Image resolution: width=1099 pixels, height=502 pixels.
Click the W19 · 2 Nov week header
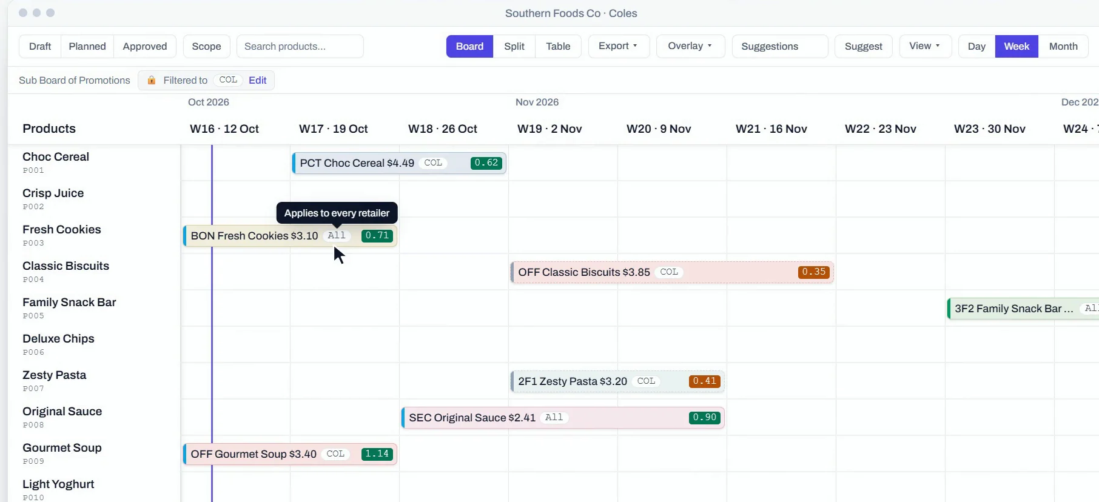pos(549,129)
